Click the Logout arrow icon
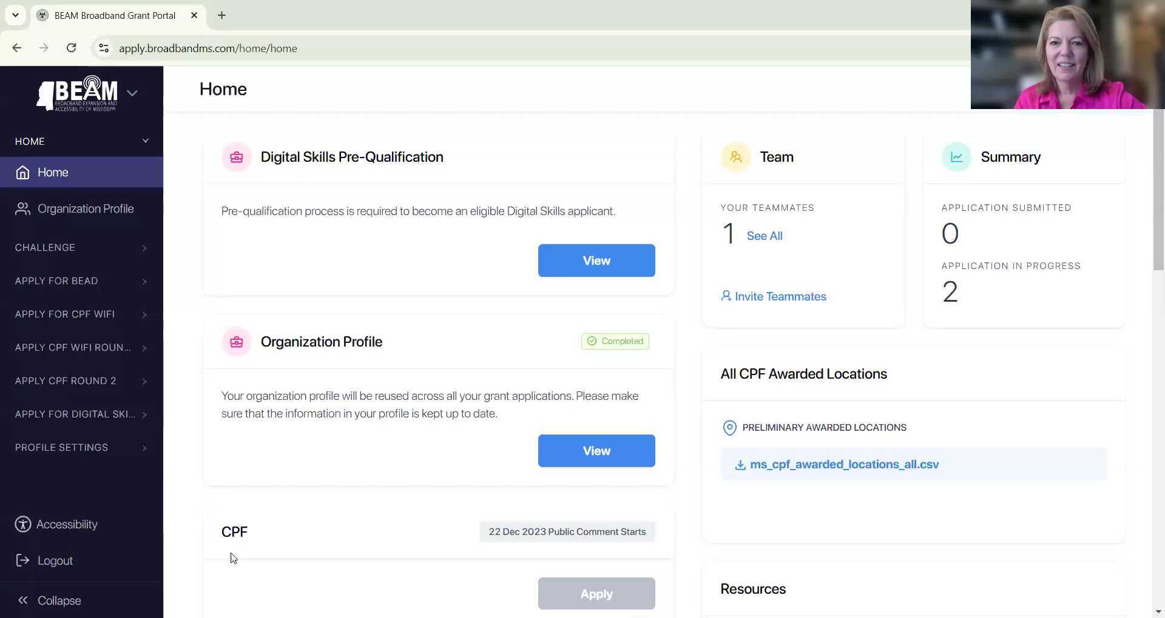 pos(22,560)
